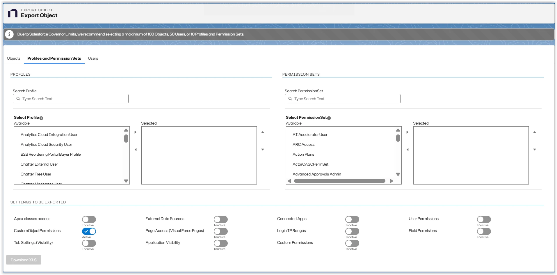Click the down scroll arrow of the Available profiles list

(126, 181)
